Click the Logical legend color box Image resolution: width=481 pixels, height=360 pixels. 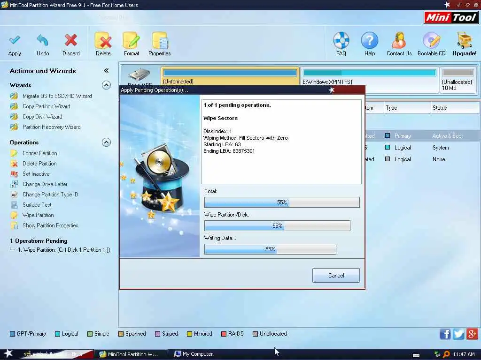click(x=57, y=334)
